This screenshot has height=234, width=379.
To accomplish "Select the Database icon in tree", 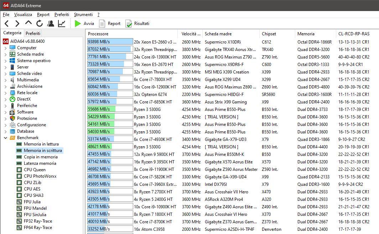I will 12,131.
